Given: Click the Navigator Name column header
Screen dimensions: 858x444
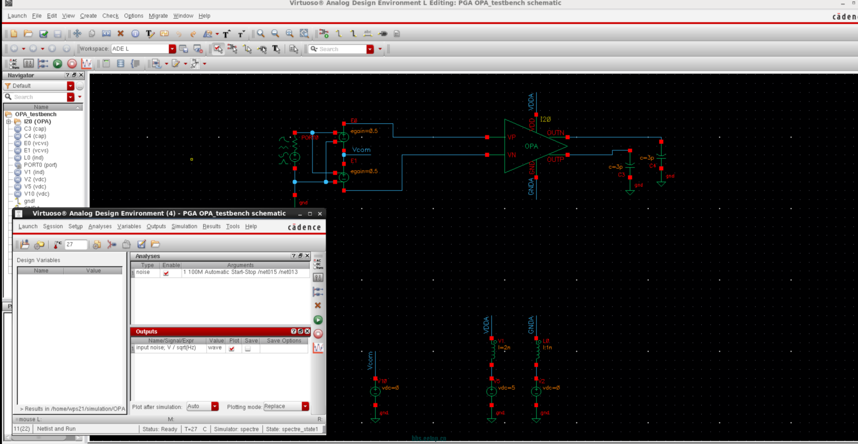Looking at the screenshot, I should (x=43, y=107).
